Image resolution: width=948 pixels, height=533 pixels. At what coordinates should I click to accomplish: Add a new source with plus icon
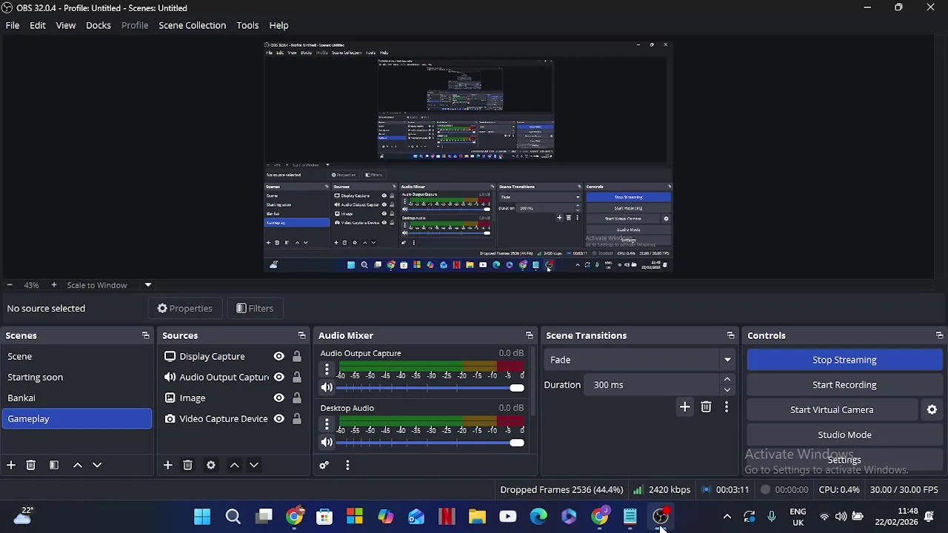coord(168,465)
